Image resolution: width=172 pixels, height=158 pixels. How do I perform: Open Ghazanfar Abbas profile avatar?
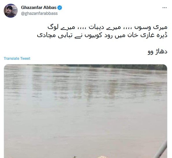pyautogui.click(x=11, y=11)
